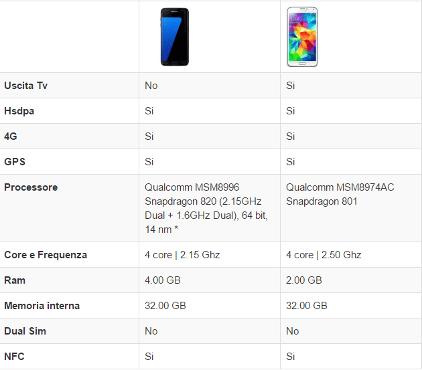
Task: Select the Uscita Tv row label
Action: tap(25, 86)
